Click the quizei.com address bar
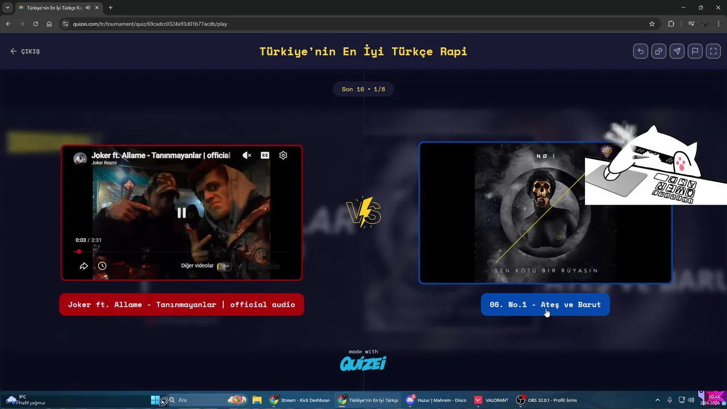 [358, 24]
